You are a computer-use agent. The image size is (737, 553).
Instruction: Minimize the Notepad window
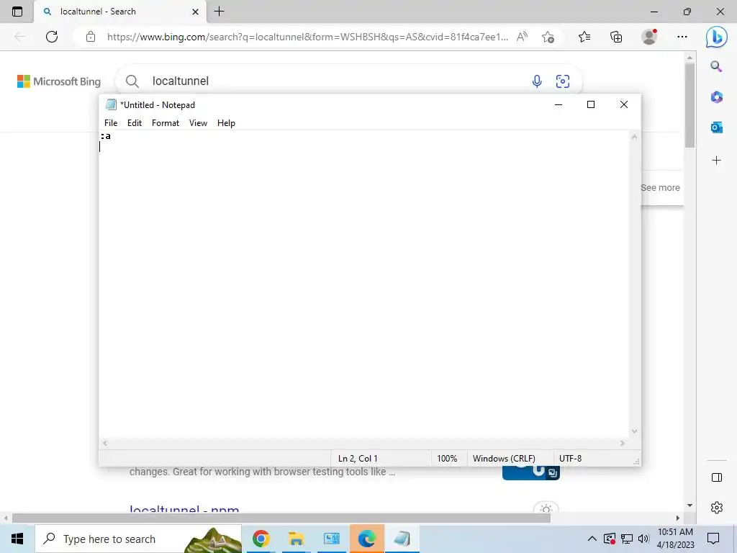point(559,104)
